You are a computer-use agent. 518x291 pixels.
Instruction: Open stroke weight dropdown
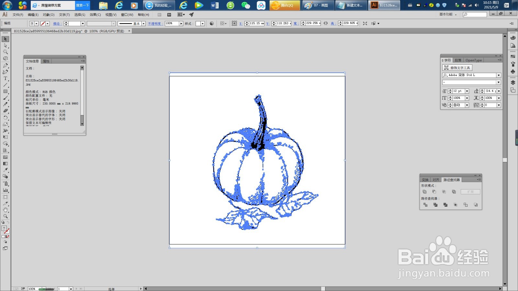click(83, 24)
